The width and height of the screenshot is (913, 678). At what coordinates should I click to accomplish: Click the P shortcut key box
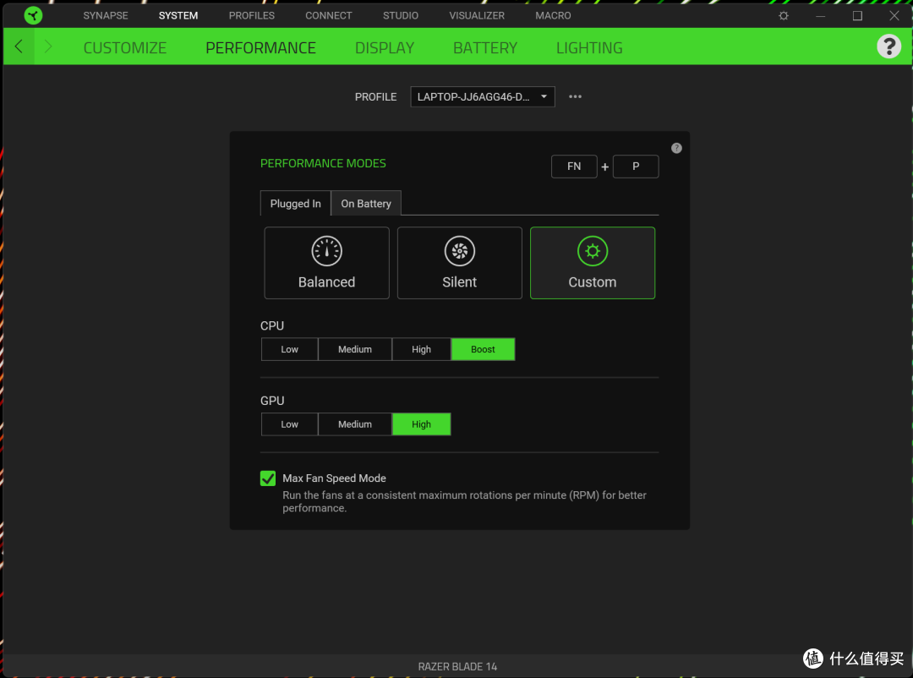636,167
